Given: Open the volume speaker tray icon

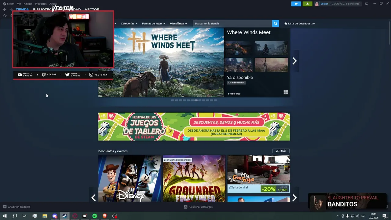Looking at the screenshot, I should pyautogui.click(x=357, y=216).
